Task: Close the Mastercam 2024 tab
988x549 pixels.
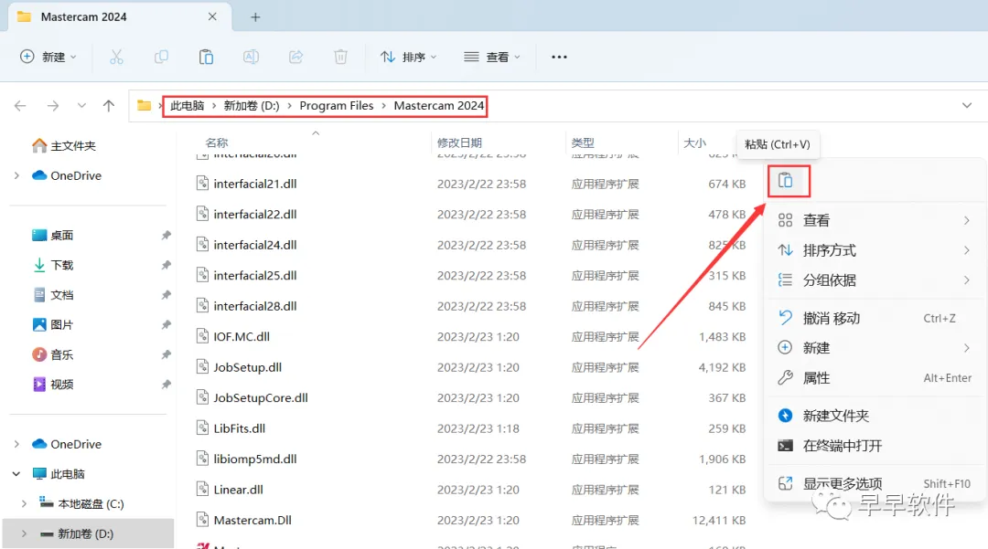Action: [212, 17]
